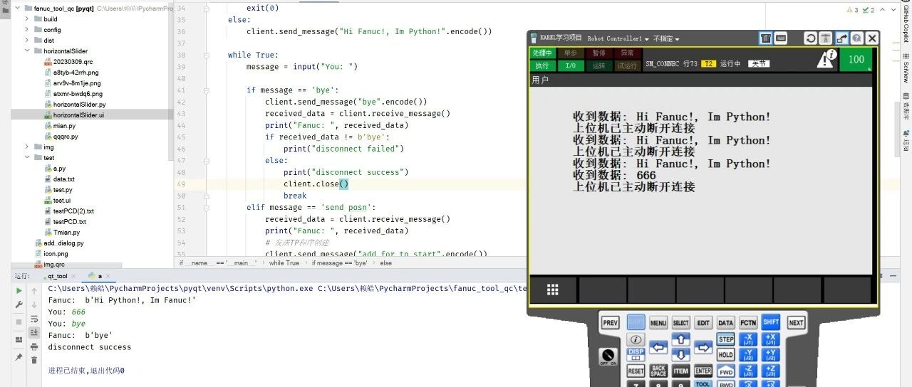Click the EDIT key on the pendant
The height and width of the screenshot is (387, 912).
(x=703, y=323)
